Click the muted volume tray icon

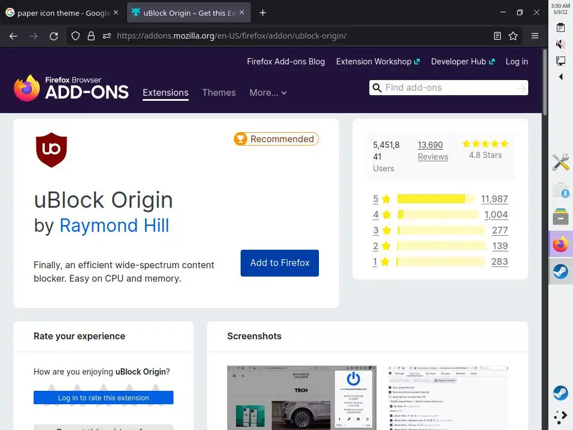coord(561,44)
